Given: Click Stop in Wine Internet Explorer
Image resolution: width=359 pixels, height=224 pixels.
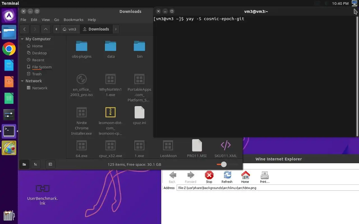Looking at the screenshot, I should point(209,177).
